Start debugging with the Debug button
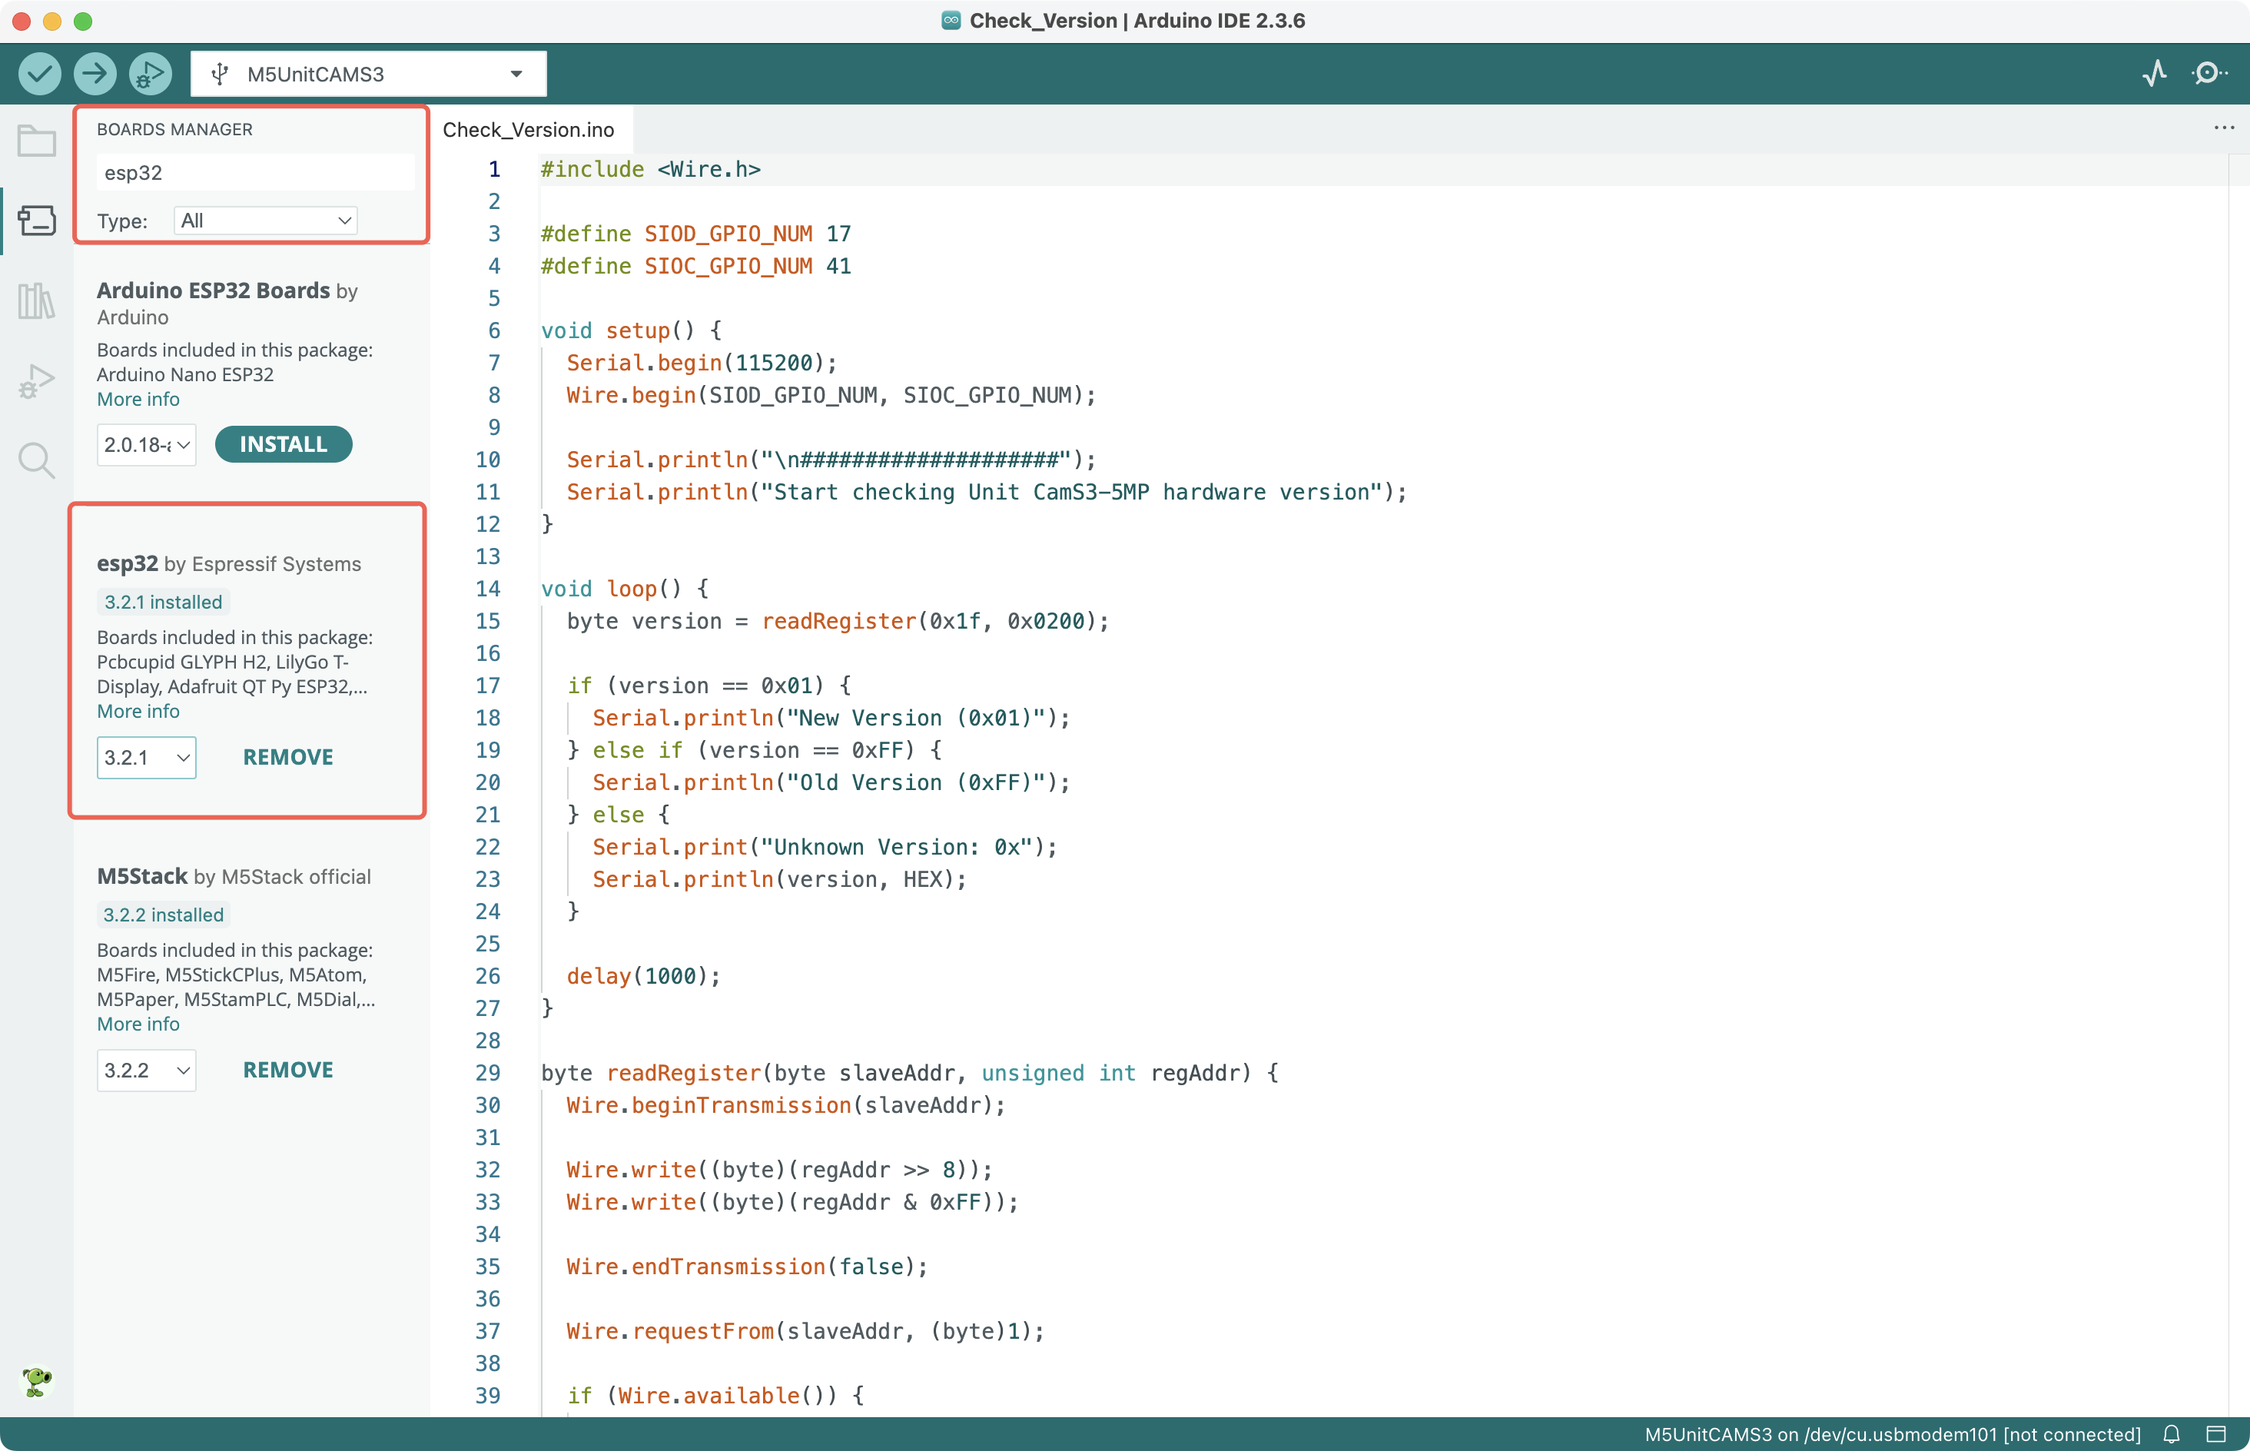 coord(151,74)
